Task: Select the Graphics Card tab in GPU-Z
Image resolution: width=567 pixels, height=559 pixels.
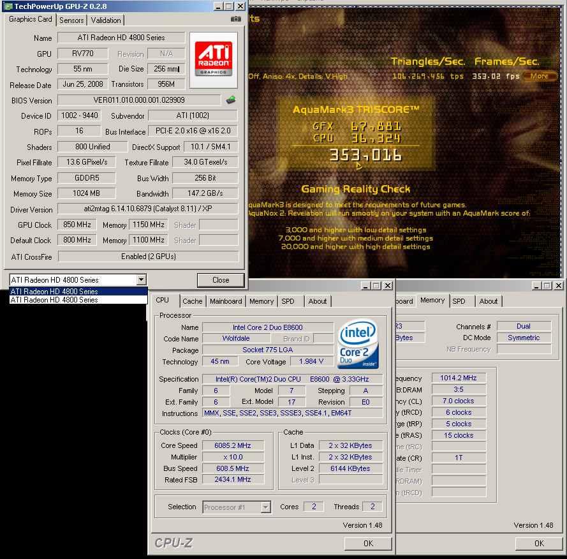Action: [x=31, y=19]
